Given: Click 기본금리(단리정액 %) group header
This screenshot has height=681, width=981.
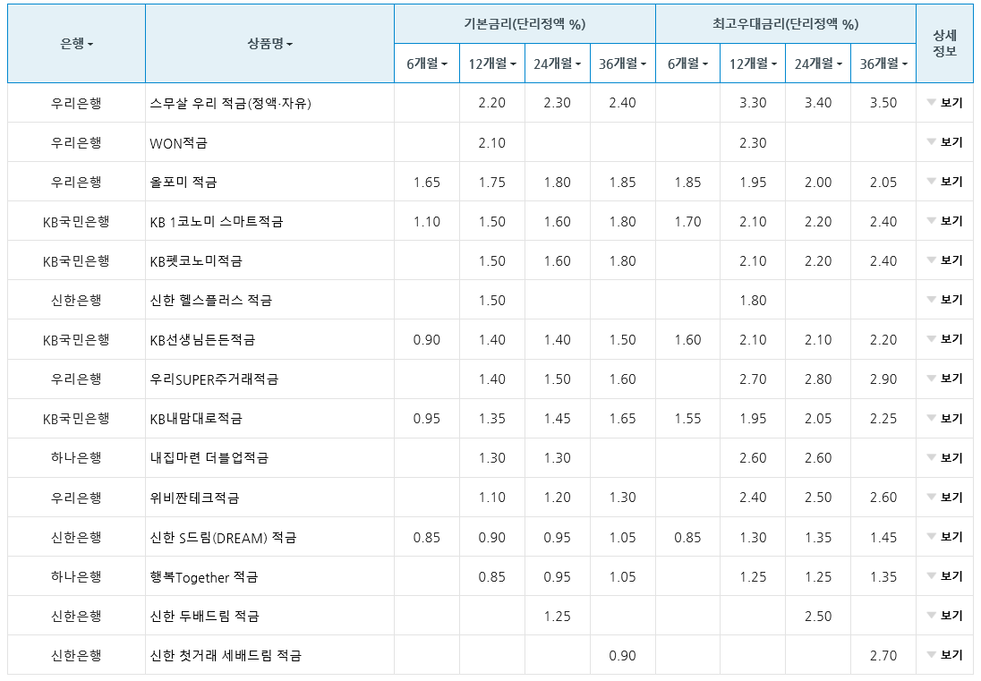Looking at the screenshot, I should pos(525,24).
